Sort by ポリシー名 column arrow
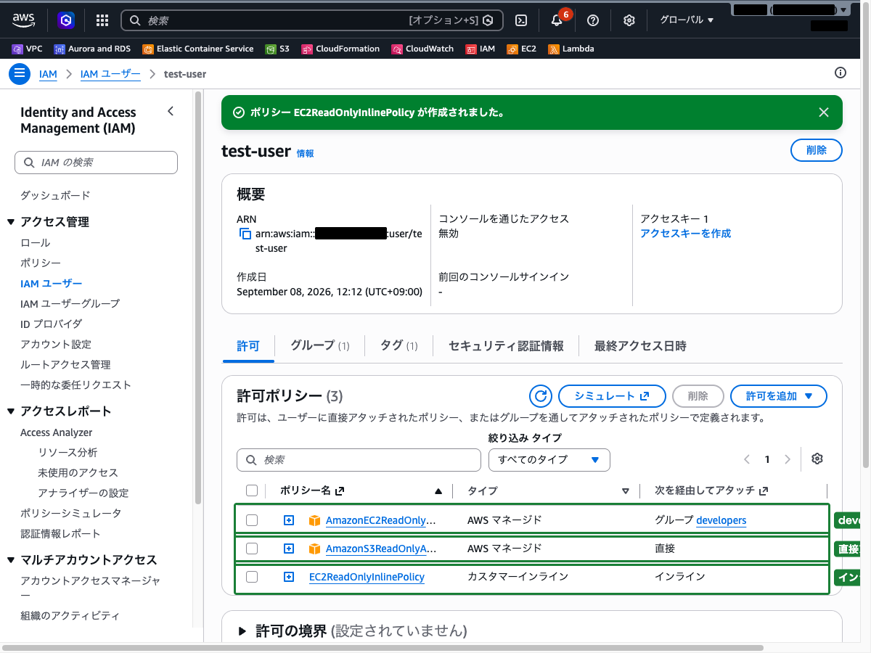The width and height of the screenshot is (871, 653). coord(438,491)
